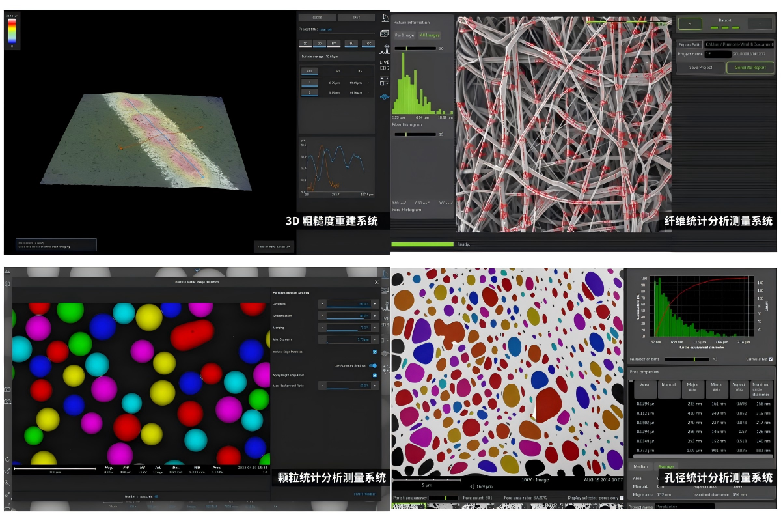Enable Display selected pores only checkbox

[622, 498]
